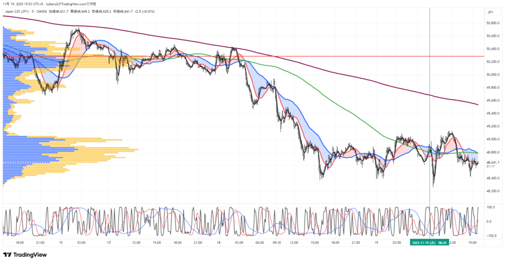This screenshot has width=505, height=263.
Task: Select the red horizontal price line
Action: pyautogui.click(x=296, y=57)
